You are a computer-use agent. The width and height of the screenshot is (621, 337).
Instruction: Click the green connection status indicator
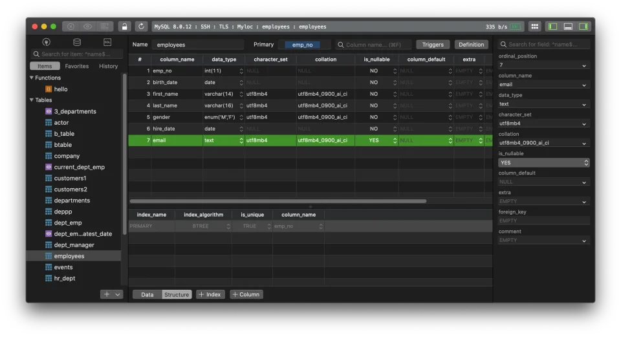point(516,27)
